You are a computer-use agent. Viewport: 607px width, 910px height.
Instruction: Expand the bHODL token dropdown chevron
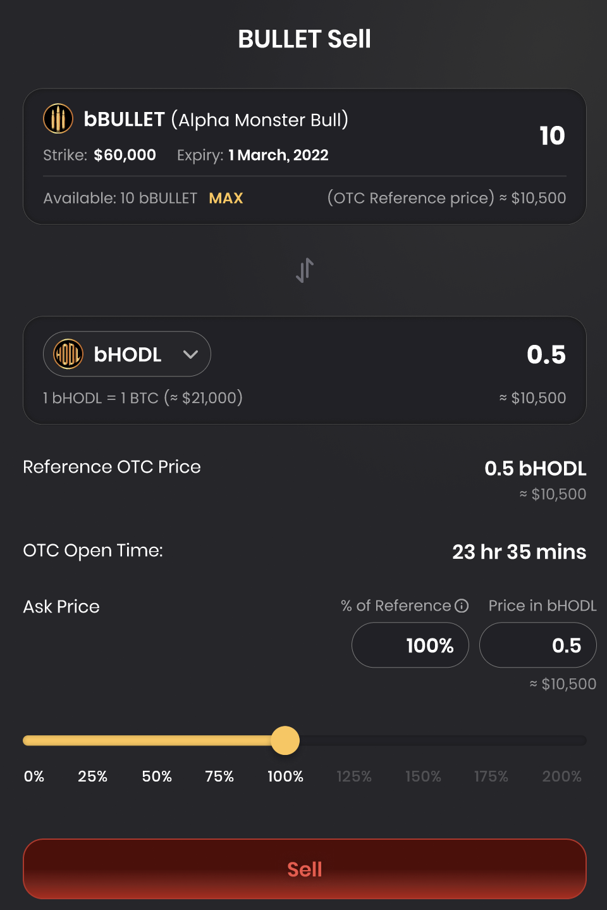190,354
